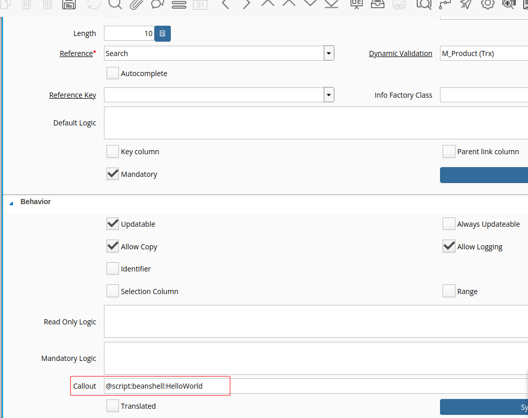Check the Key column checkbox

pyautogui.click(x=113, y=152)
